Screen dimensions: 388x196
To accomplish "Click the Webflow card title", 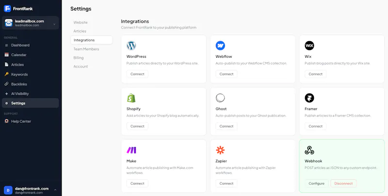I will click(x=224, y=56).
